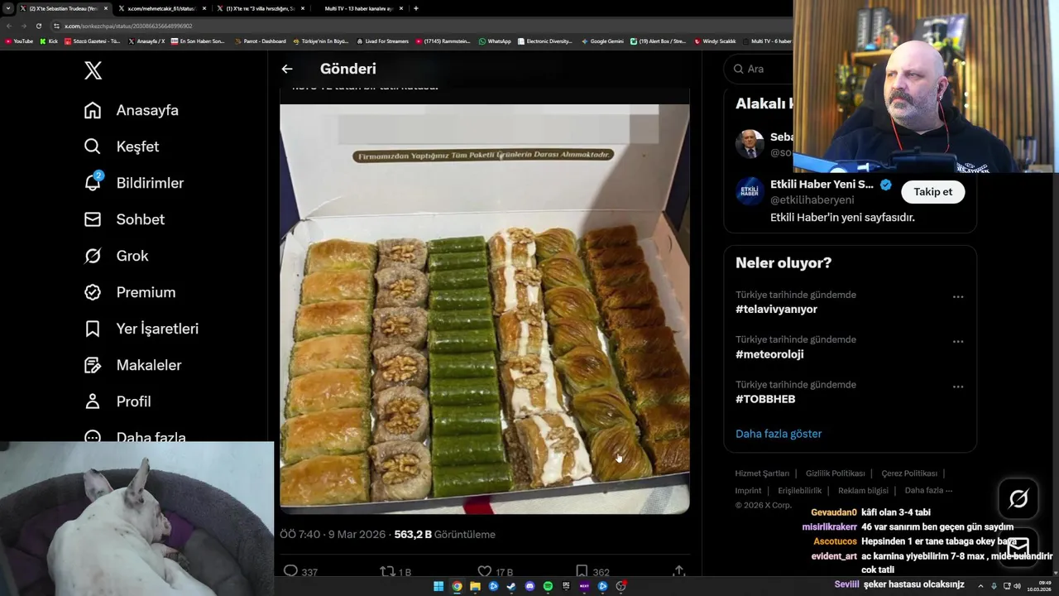The width and height of the screenshot is (1059, 596).
Task: Click the 563,2 B Görüntüleme count
Action: (445, 535)
